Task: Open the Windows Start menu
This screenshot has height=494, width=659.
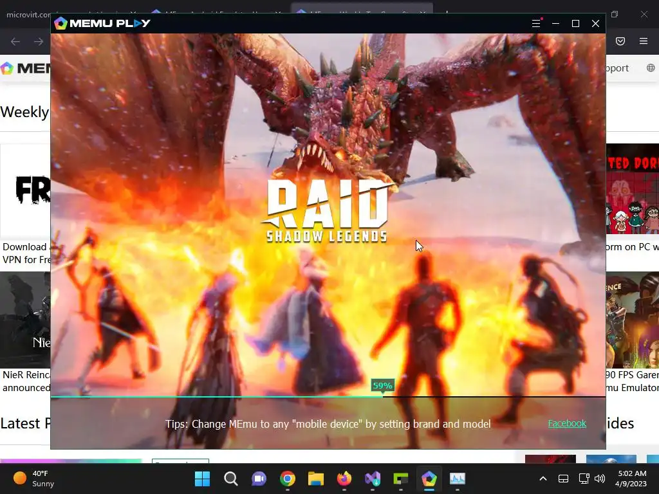Action: click(x=202, y=479)
